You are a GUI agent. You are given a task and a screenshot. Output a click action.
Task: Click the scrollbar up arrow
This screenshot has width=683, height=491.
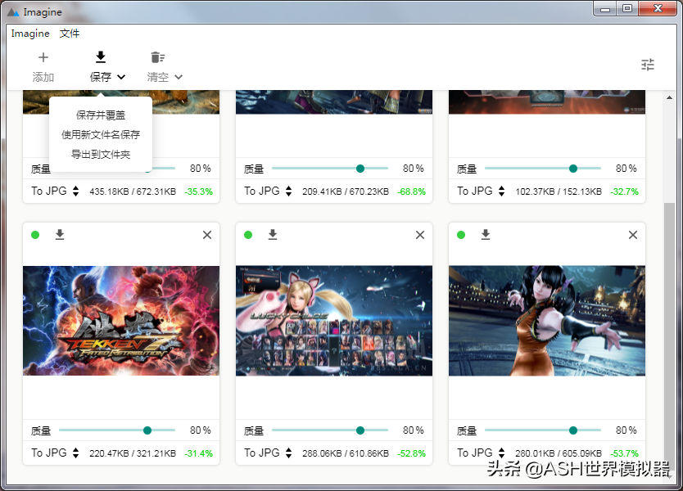(670, 97)
